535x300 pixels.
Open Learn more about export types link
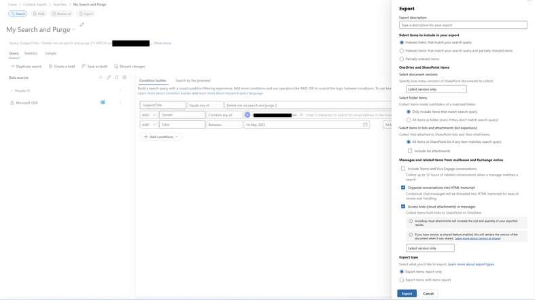pos(471,264)
